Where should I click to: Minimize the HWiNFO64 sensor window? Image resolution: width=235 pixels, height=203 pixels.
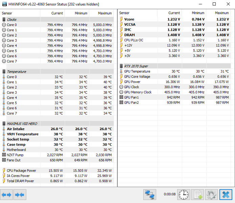coord(201,4)
